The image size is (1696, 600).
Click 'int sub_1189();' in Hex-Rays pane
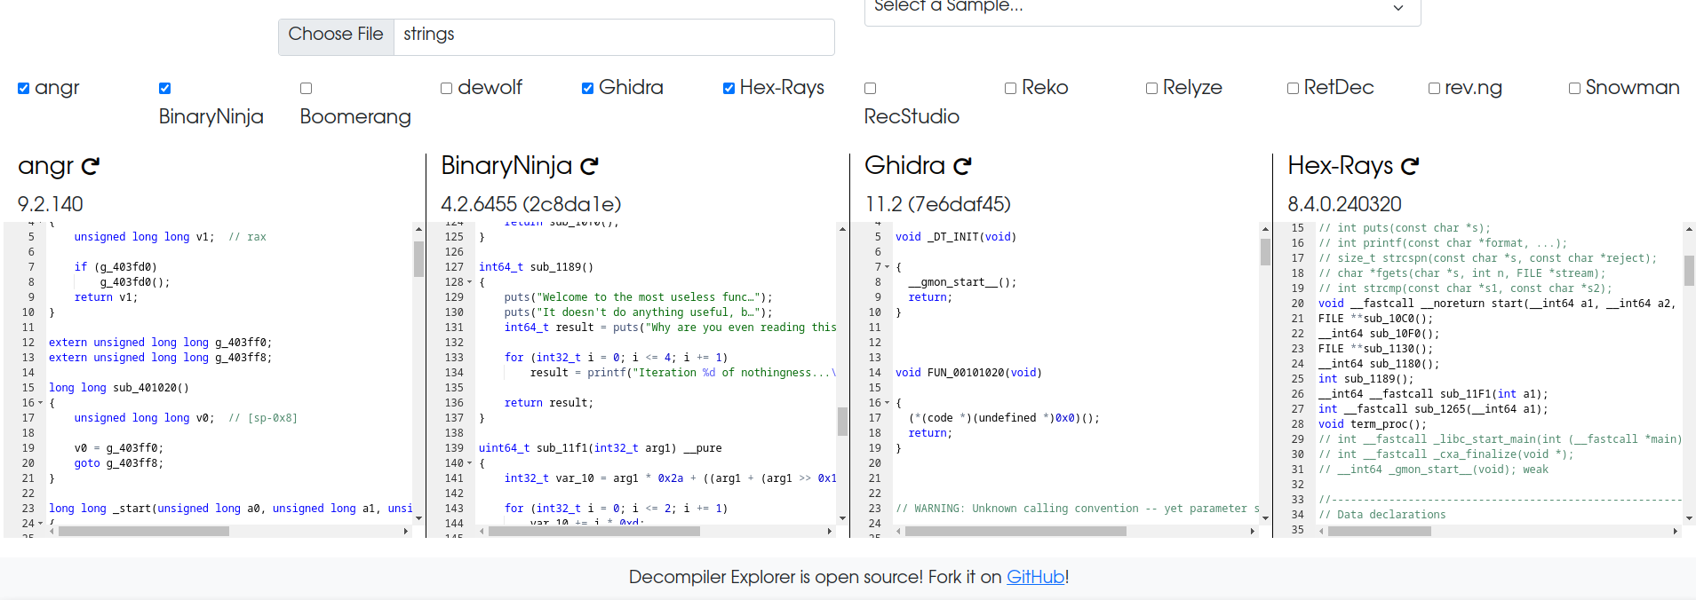[x=1366, y=379]
